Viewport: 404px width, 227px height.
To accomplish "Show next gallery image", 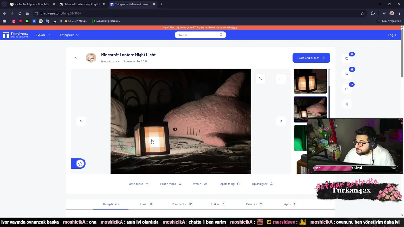I will pos(281,121).
